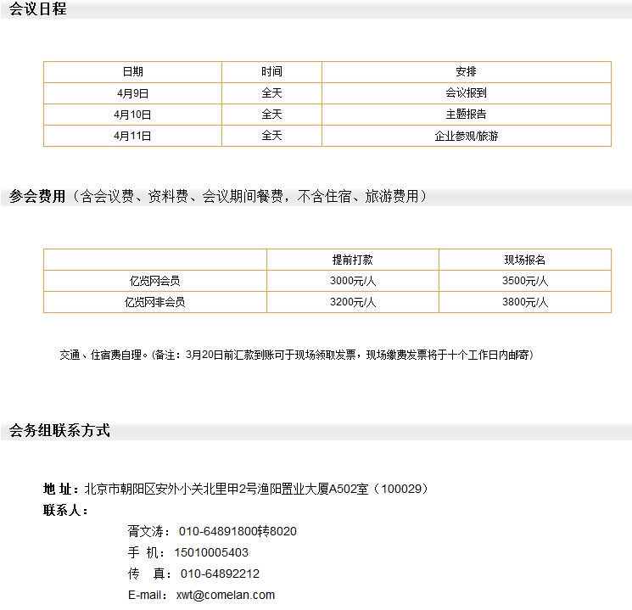
Task: Click the phone number 010-64891800转8020
Action: point(237,531)
